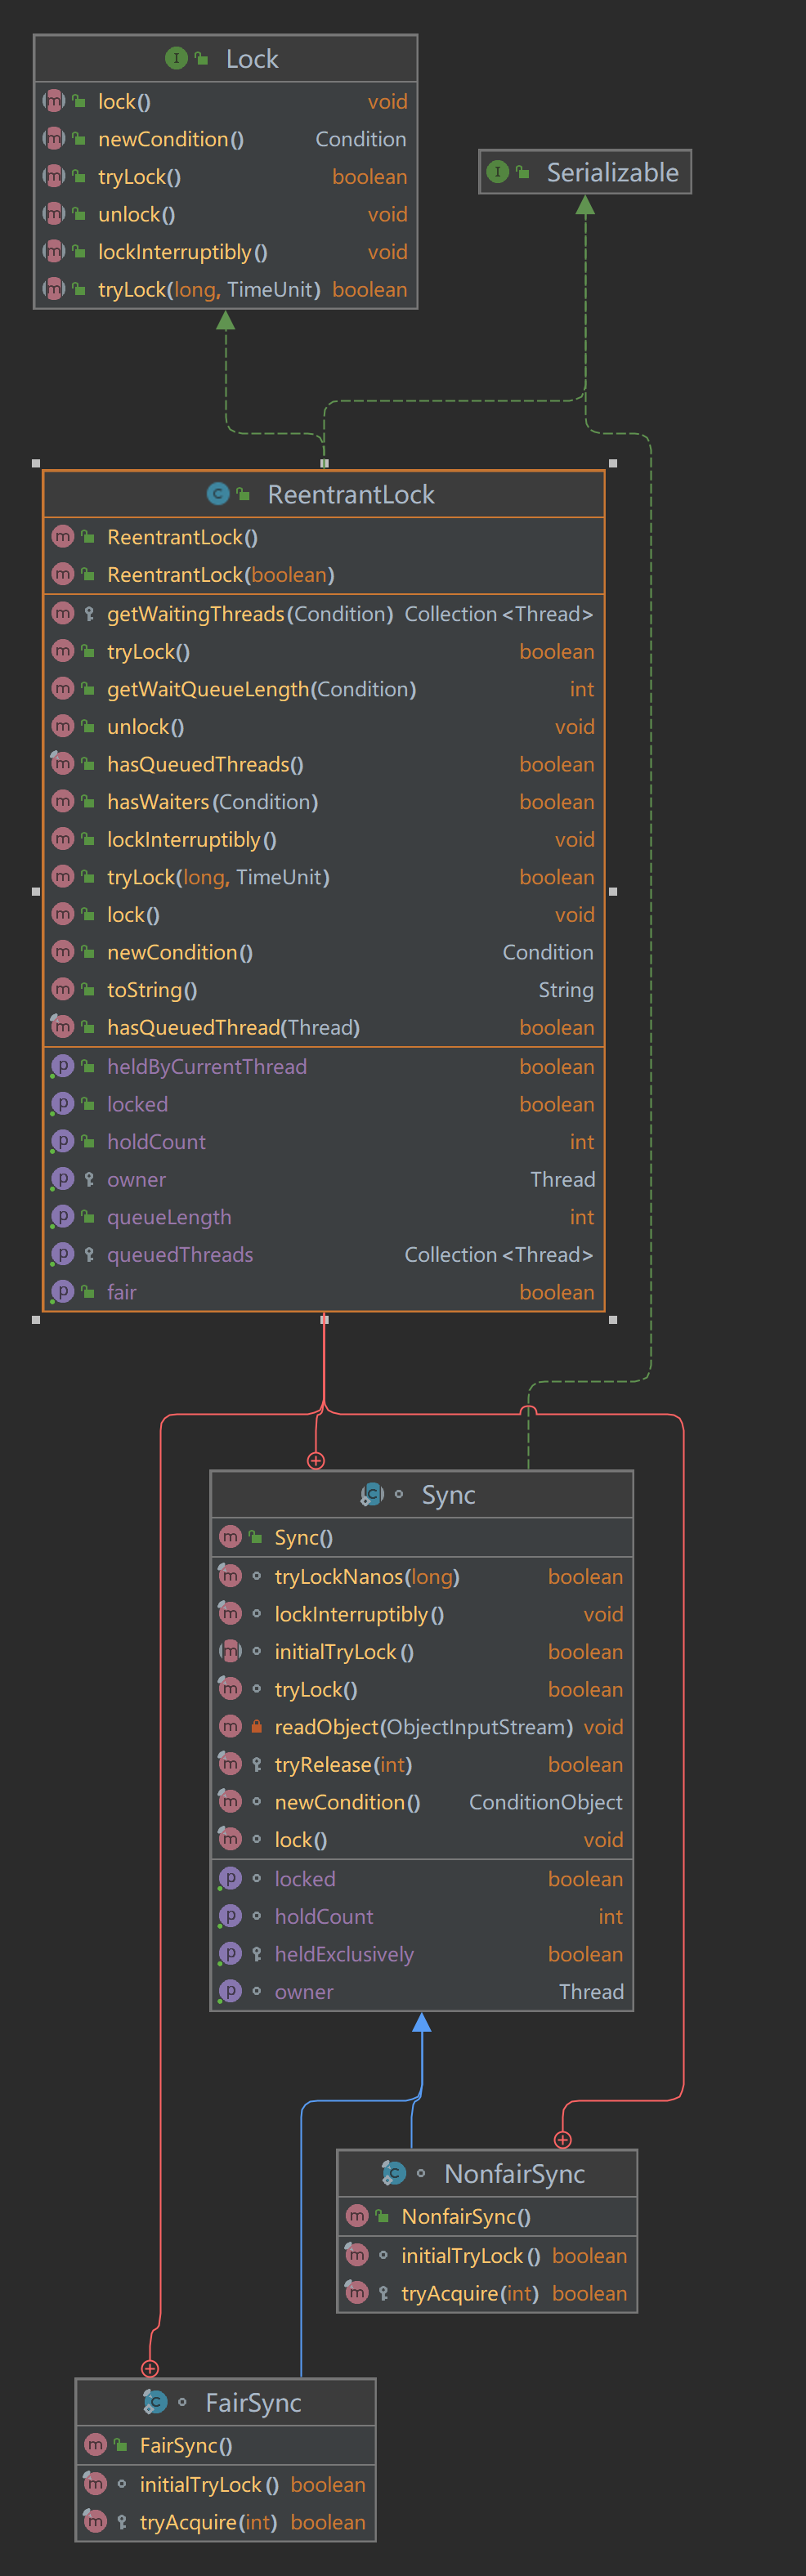Click unlock() in the Lock interface
The height and width of the screenshot is (2576, 806).
[x=136, y=215]
